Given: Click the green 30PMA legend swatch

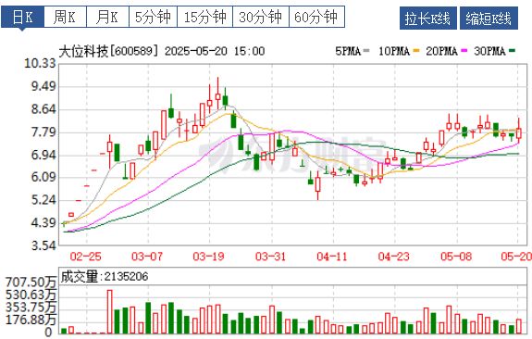Looking at the screenshot, I should click(512, 51).
